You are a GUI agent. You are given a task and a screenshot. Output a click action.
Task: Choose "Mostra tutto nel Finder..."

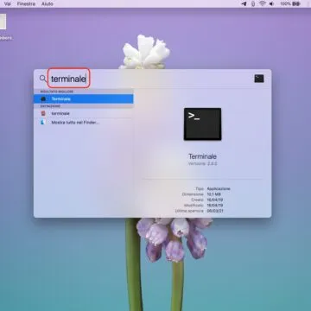tap(84, 123)
